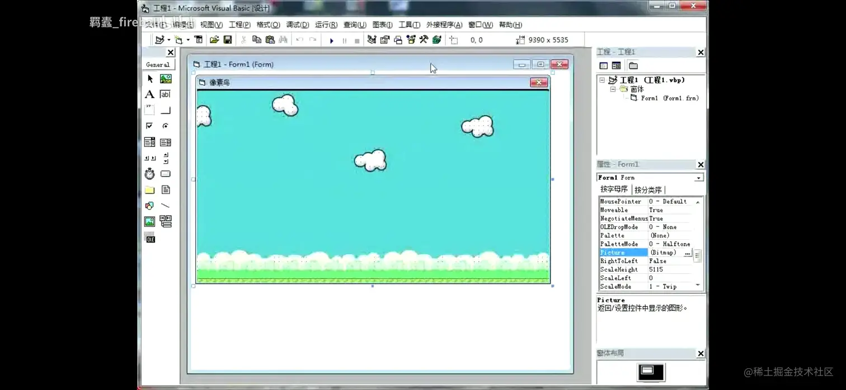Open Project Explorer from the toolbar
Viewport: 846px width, 390px height.
[372, 40]
